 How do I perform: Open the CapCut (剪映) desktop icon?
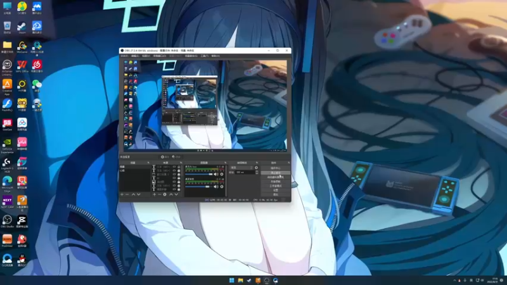click(22, 220)
